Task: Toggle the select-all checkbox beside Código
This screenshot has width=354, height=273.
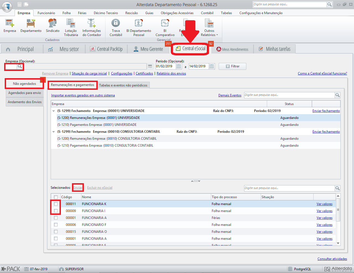Action: click(x=56, y=197)
